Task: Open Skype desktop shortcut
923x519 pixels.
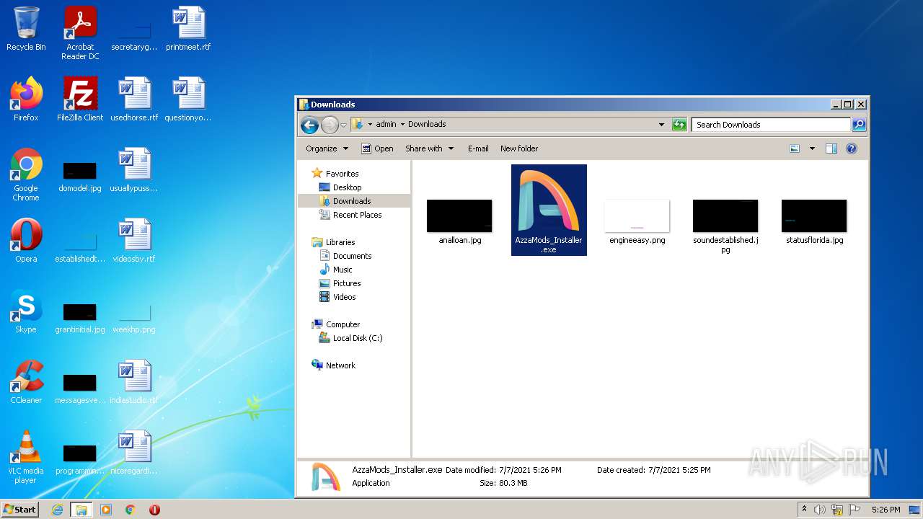Action: coord(26,311)
